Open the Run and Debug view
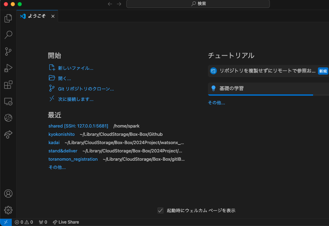 pos(8,68)
